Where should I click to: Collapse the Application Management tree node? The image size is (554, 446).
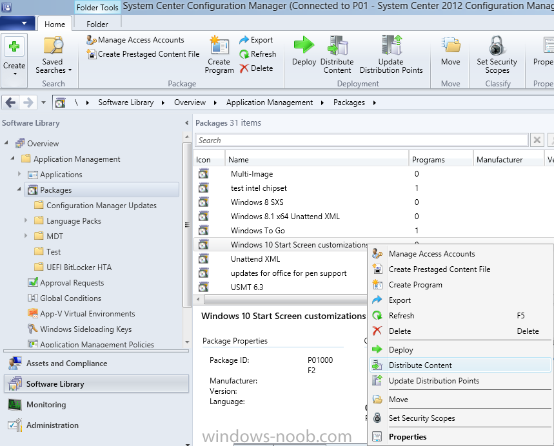[x=13, y=159]
